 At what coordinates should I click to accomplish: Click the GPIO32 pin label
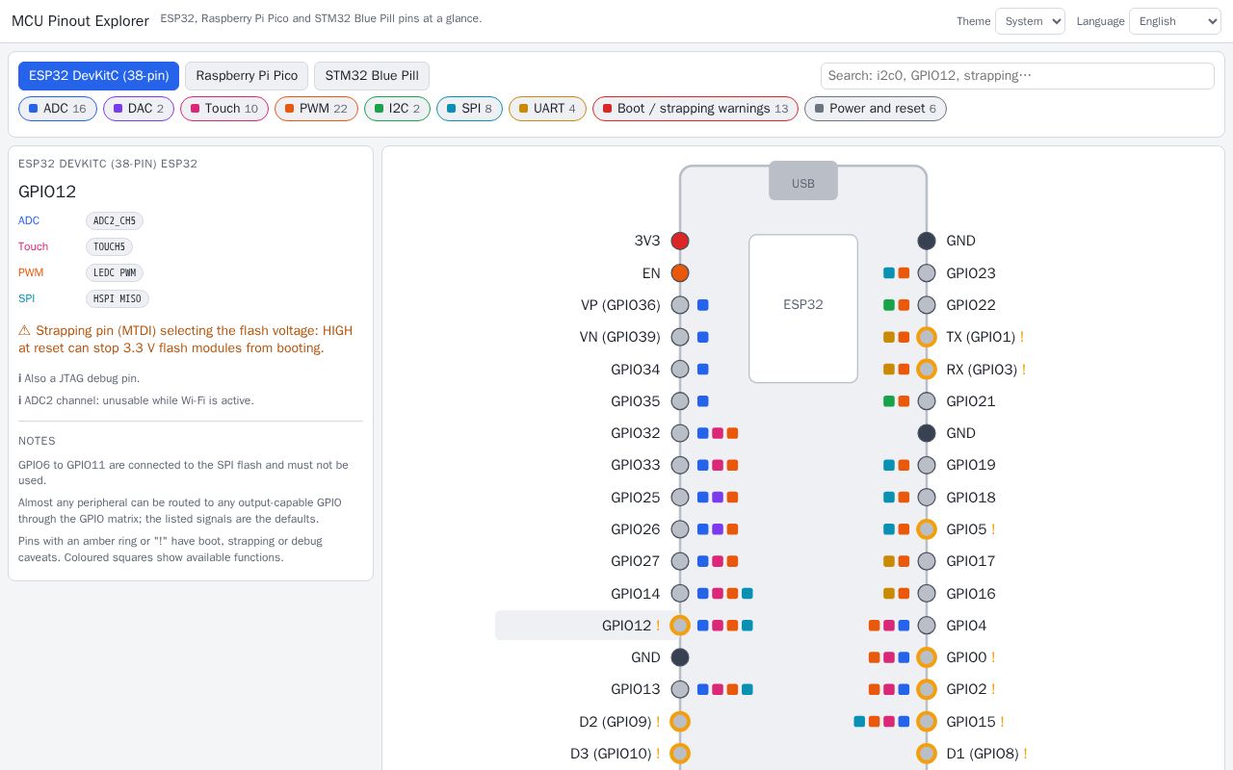pyautogui.click(x=636, y=433)
